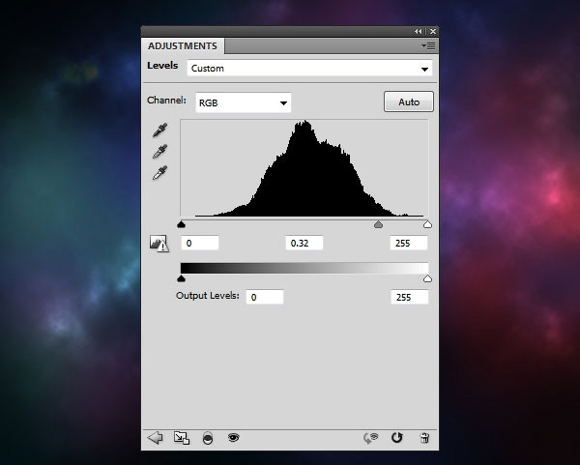Delete this adjustment layer via the trash icon
Screen dimensions: 580x465
pos(424,438)
